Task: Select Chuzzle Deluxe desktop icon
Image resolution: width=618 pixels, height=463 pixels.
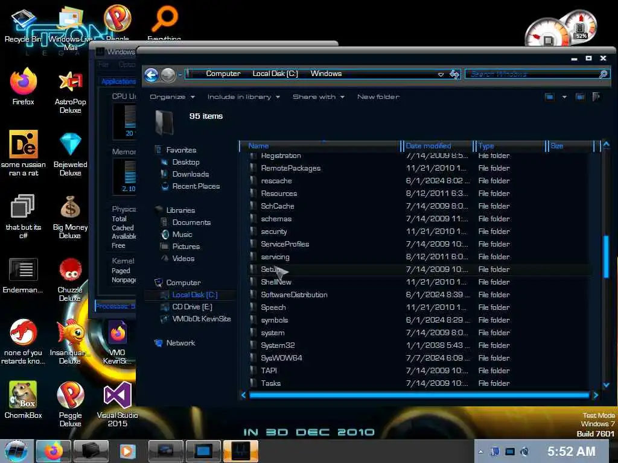Action: point(70,280)
